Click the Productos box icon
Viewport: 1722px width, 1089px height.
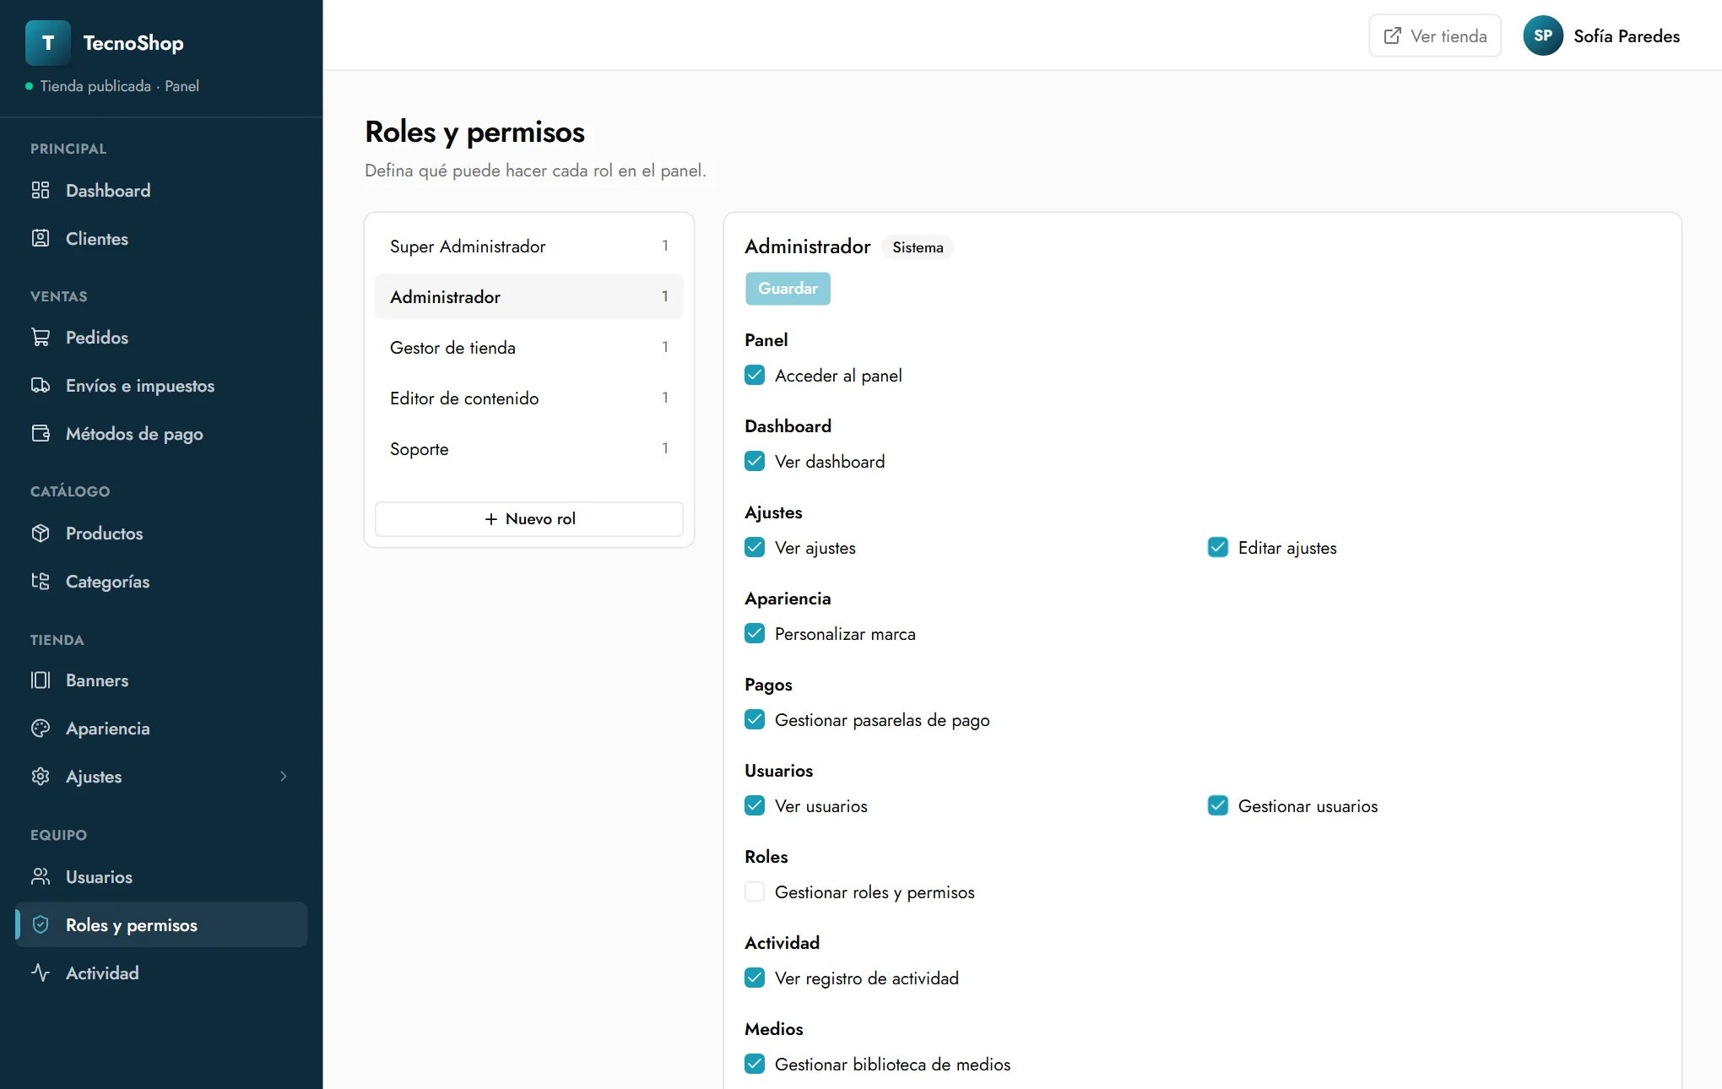(x=41, y=533)
